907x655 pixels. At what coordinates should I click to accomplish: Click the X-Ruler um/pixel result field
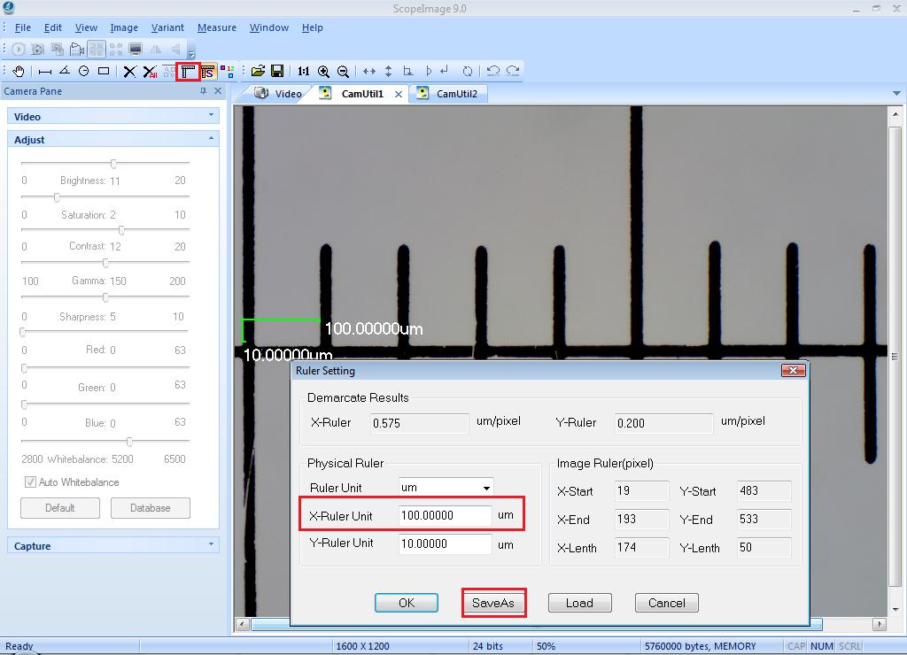419,423
